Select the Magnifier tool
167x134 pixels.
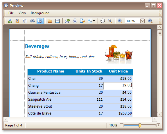(x=110, y=21)
